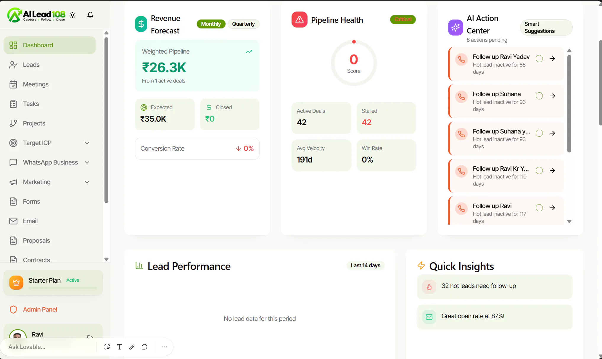The width and height of the screenshot is (602, 359).
Task: Open the comment bubble icon in Lovable bar
Action: 144,347
